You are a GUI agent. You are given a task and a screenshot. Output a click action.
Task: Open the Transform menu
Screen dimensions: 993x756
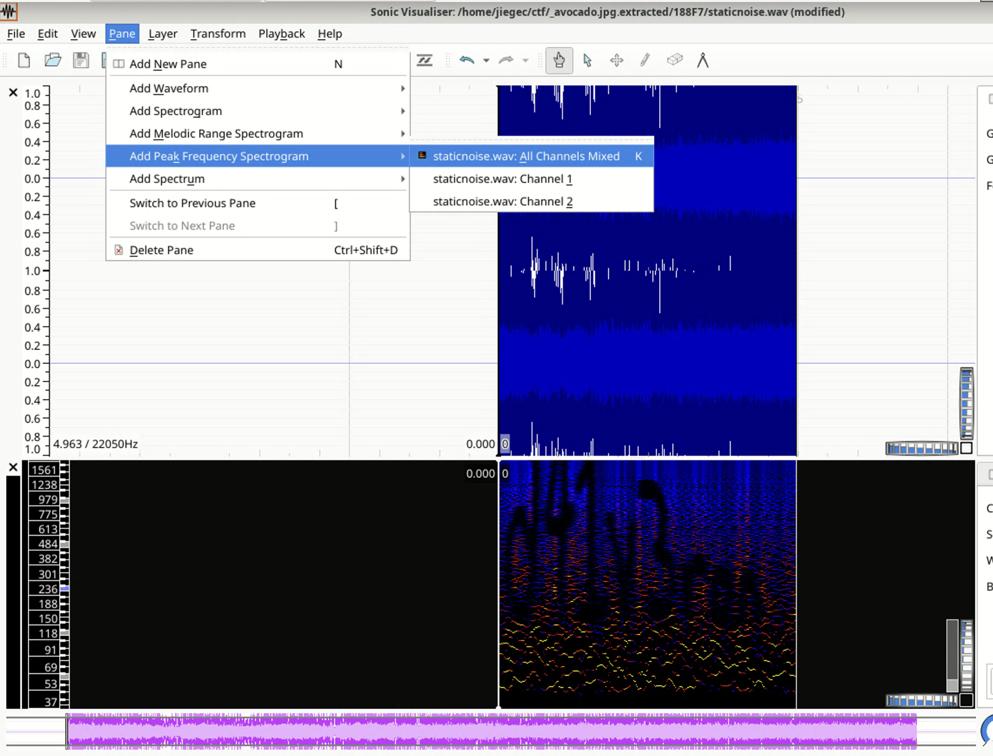[x=218, y=34]
